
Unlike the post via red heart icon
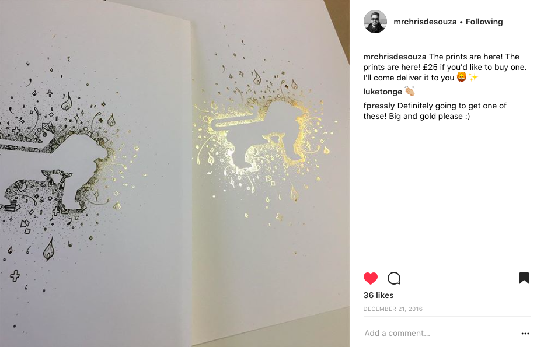[x=371, y=278]
